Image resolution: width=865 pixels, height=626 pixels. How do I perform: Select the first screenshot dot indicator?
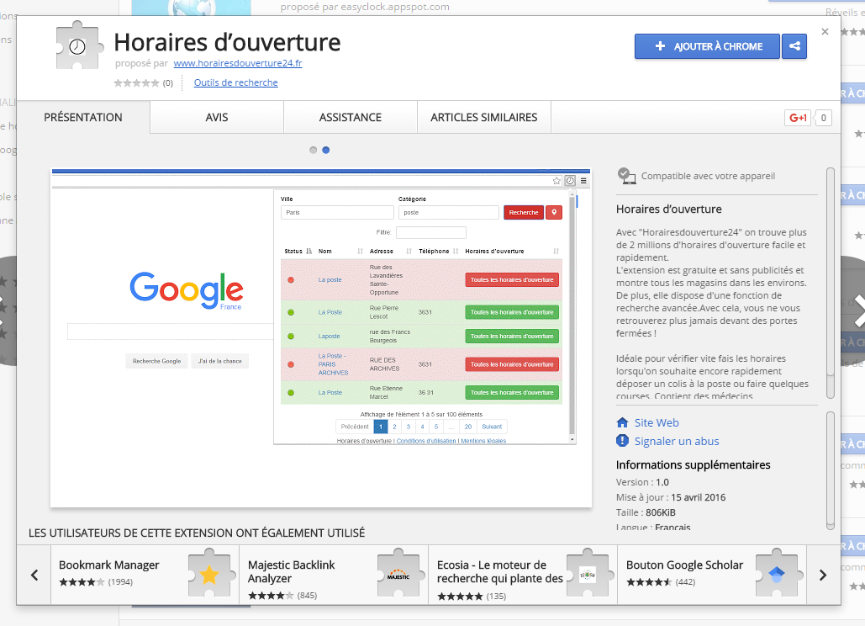tap(313, 150)
